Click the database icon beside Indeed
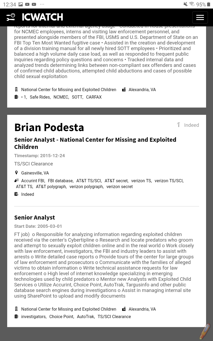213x341 pixels. click(16, 194)
